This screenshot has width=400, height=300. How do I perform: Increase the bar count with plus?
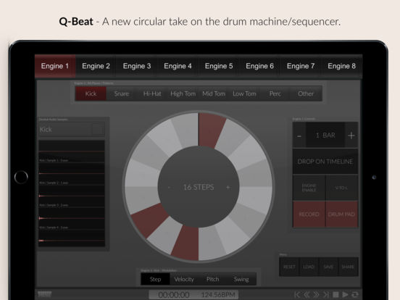[x=351, y=136]
